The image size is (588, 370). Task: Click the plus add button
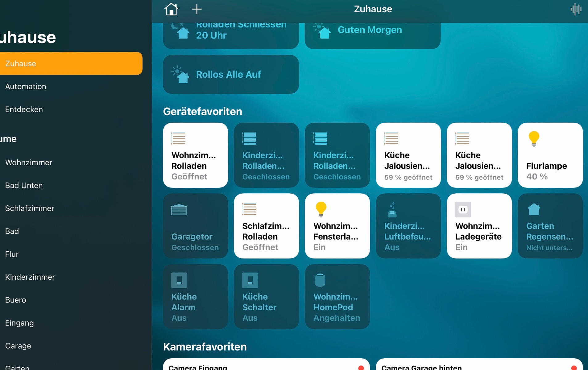click(197, 9)
